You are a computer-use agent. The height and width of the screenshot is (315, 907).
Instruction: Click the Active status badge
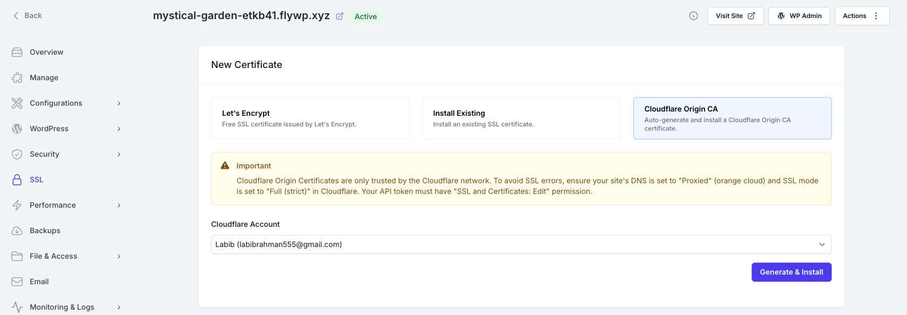point(366,16)
